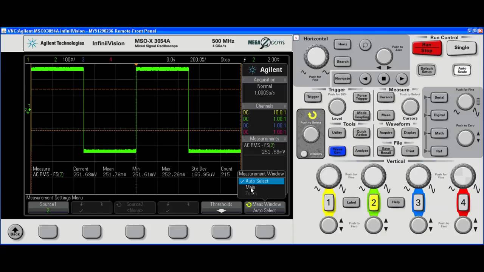The image size is (484, 272).
Task: Click channel 2 vertical position knob
Action: click(x=374, y=226)
